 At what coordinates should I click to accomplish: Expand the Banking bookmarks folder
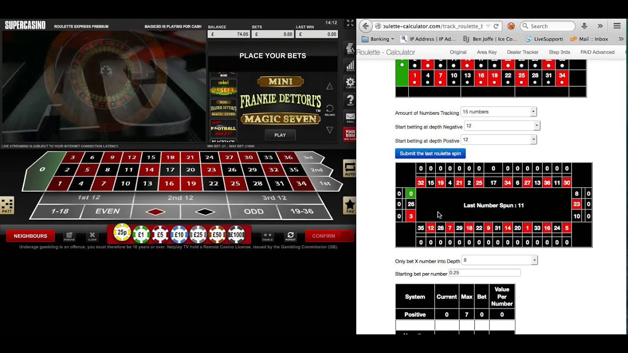[x=378, y=39]
